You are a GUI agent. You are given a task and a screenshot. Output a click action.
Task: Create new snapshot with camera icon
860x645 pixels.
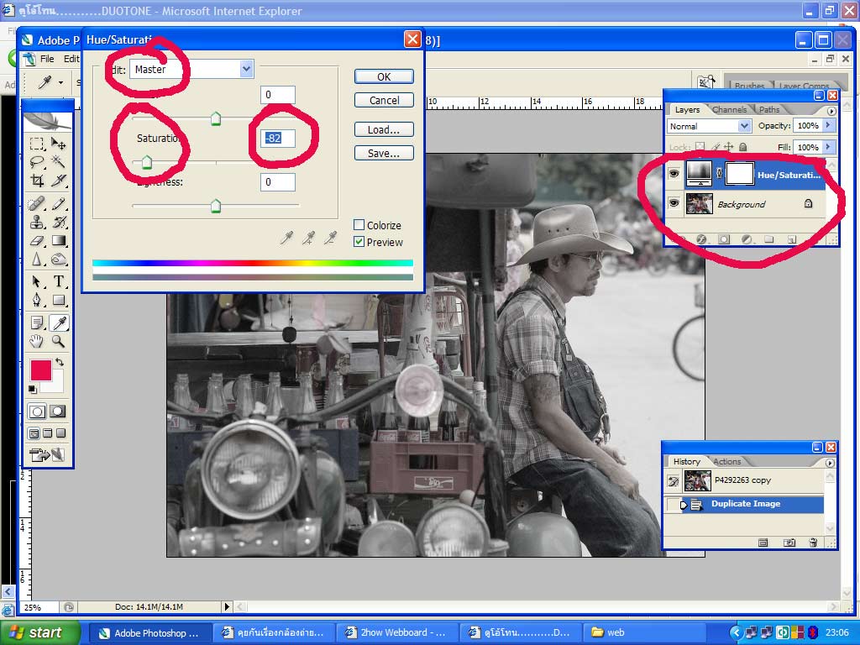[789, 543]
